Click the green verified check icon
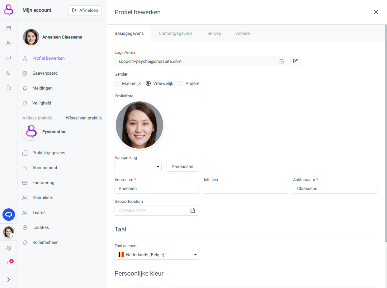This screenshot has width=387, height=288. pyautogui.click(x=282, y=61)
